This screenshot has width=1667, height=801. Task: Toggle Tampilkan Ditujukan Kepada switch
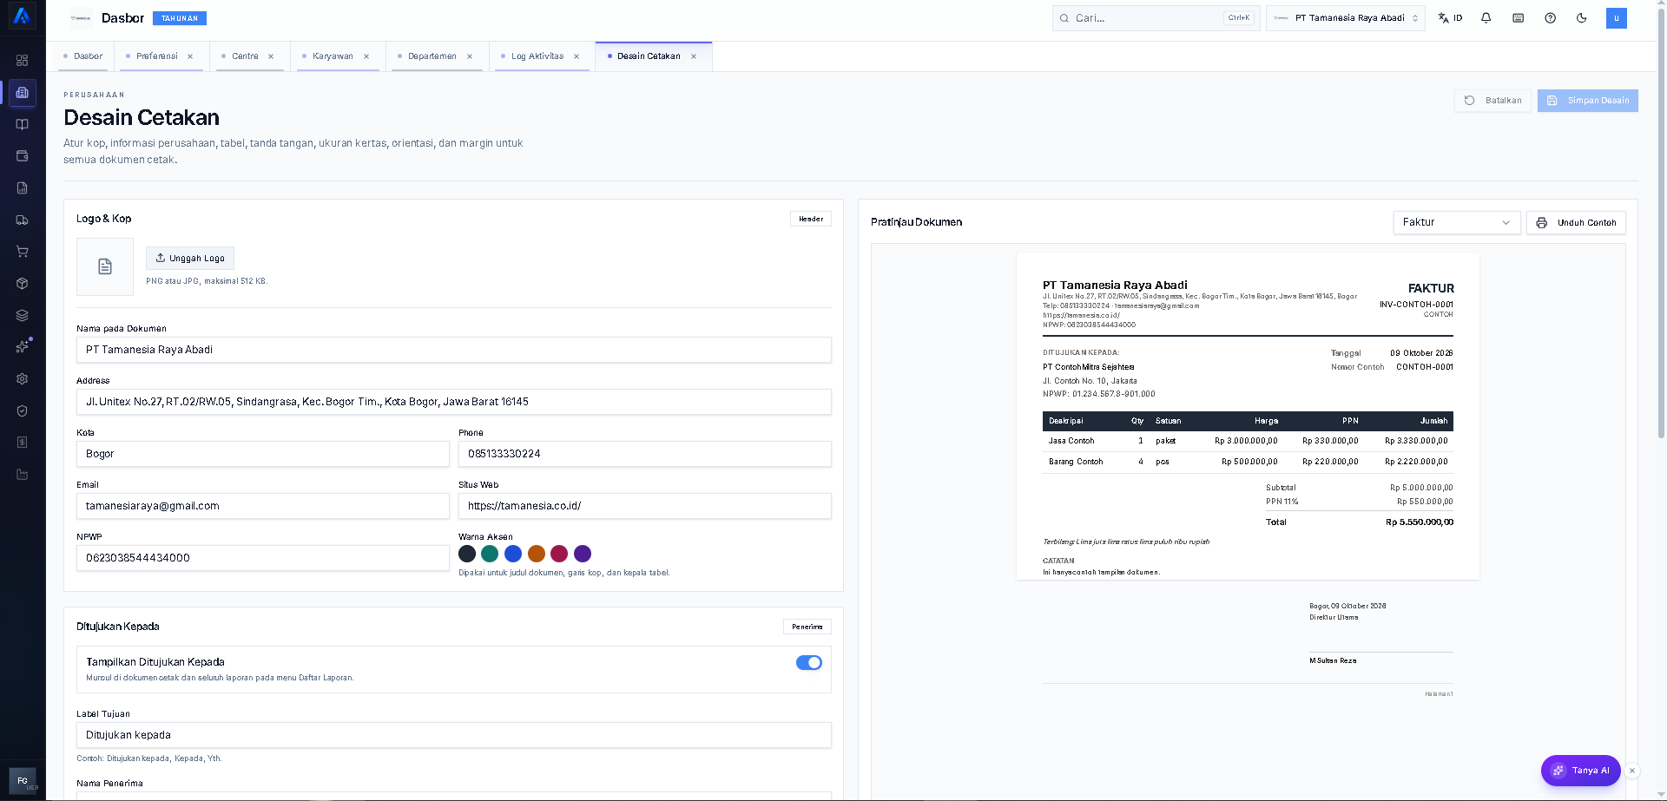click(809, 662)
